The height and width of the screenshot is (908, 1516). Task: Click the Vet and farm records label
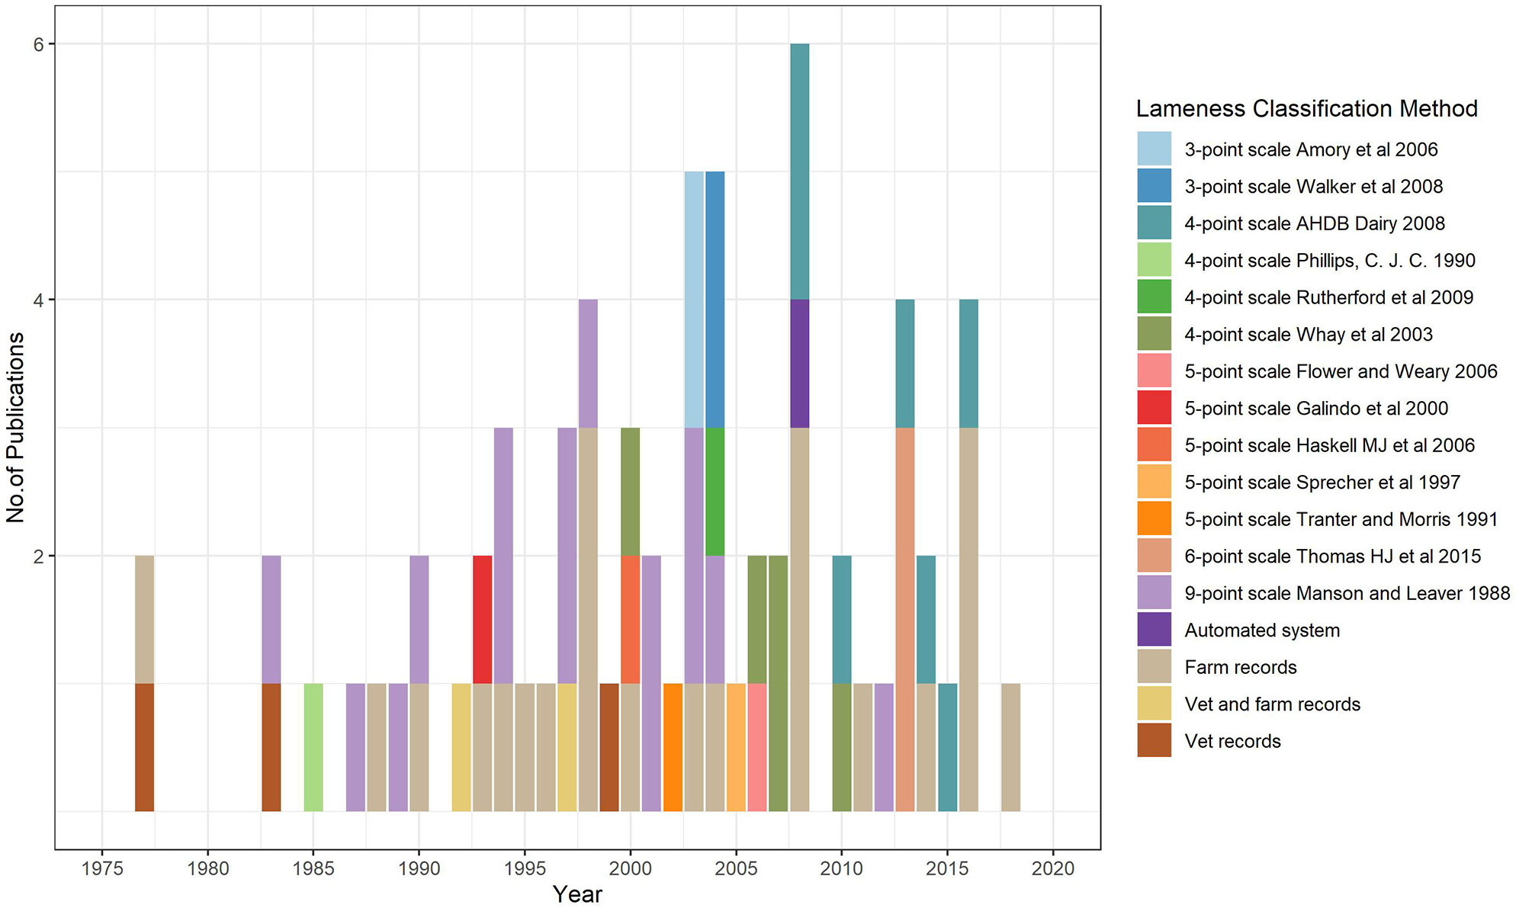click(1272, 704)
